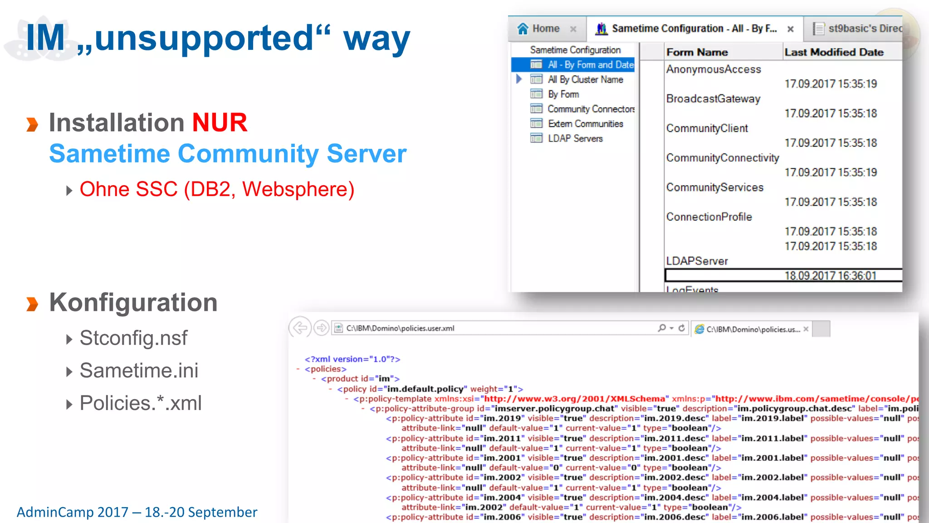
Task: Click the view icon beside Extern Communities
Action: [x=536, y=123]
